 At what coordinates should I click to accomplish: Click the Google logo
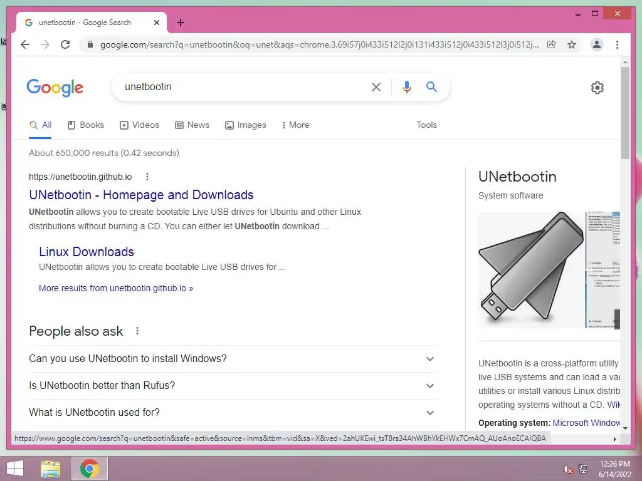coord(55,88)
